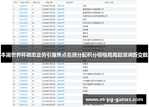
Task: Open application number 32006119
Action: pyautogui.click(x=23, y=30)
